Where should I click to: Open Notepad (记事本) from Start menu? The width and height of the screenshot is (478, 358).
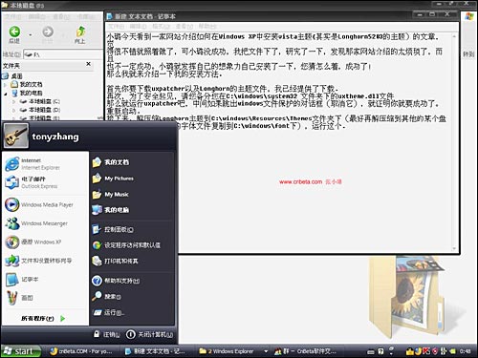(x=22, y=280)
